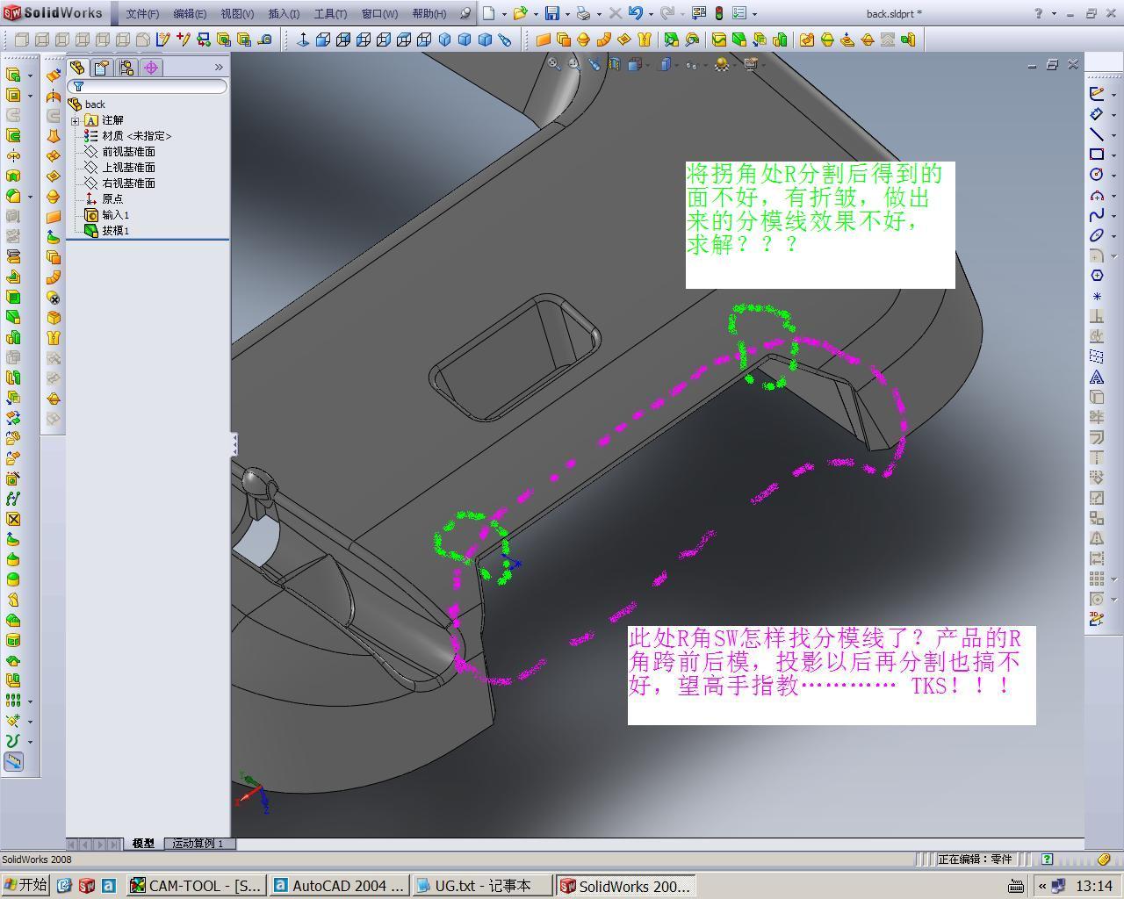This screenshot has height=899, width=1124.
Task: Open the Options icon in the top toolbar
Action: tap(739, 13)
